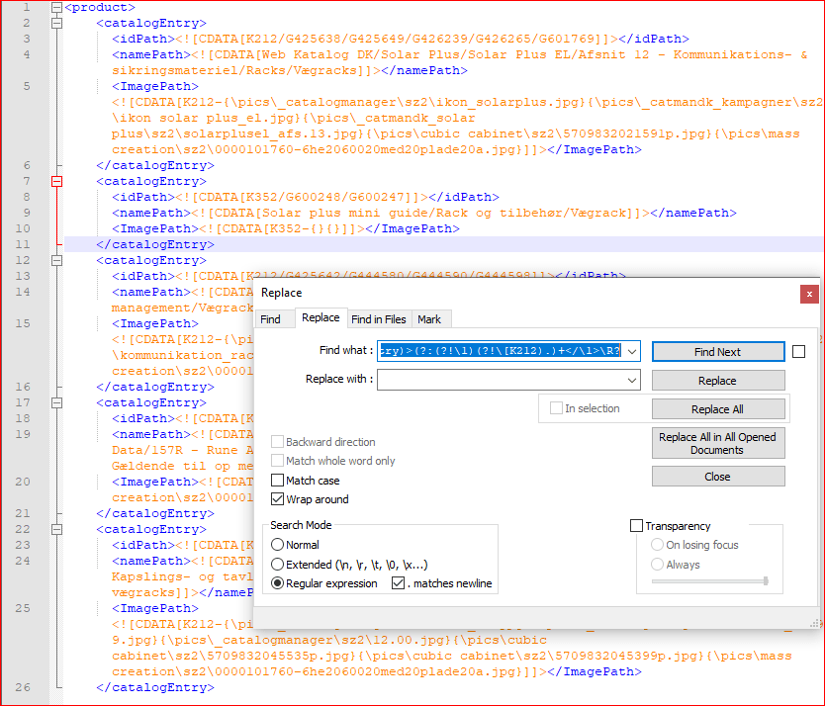Enable the Transparency option

637,525
